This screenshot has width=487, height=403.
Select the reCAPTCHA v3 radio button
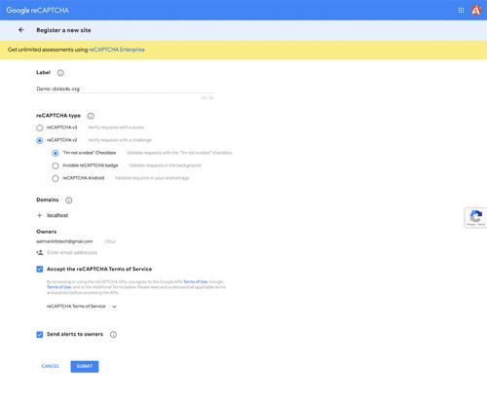(40, 128)
